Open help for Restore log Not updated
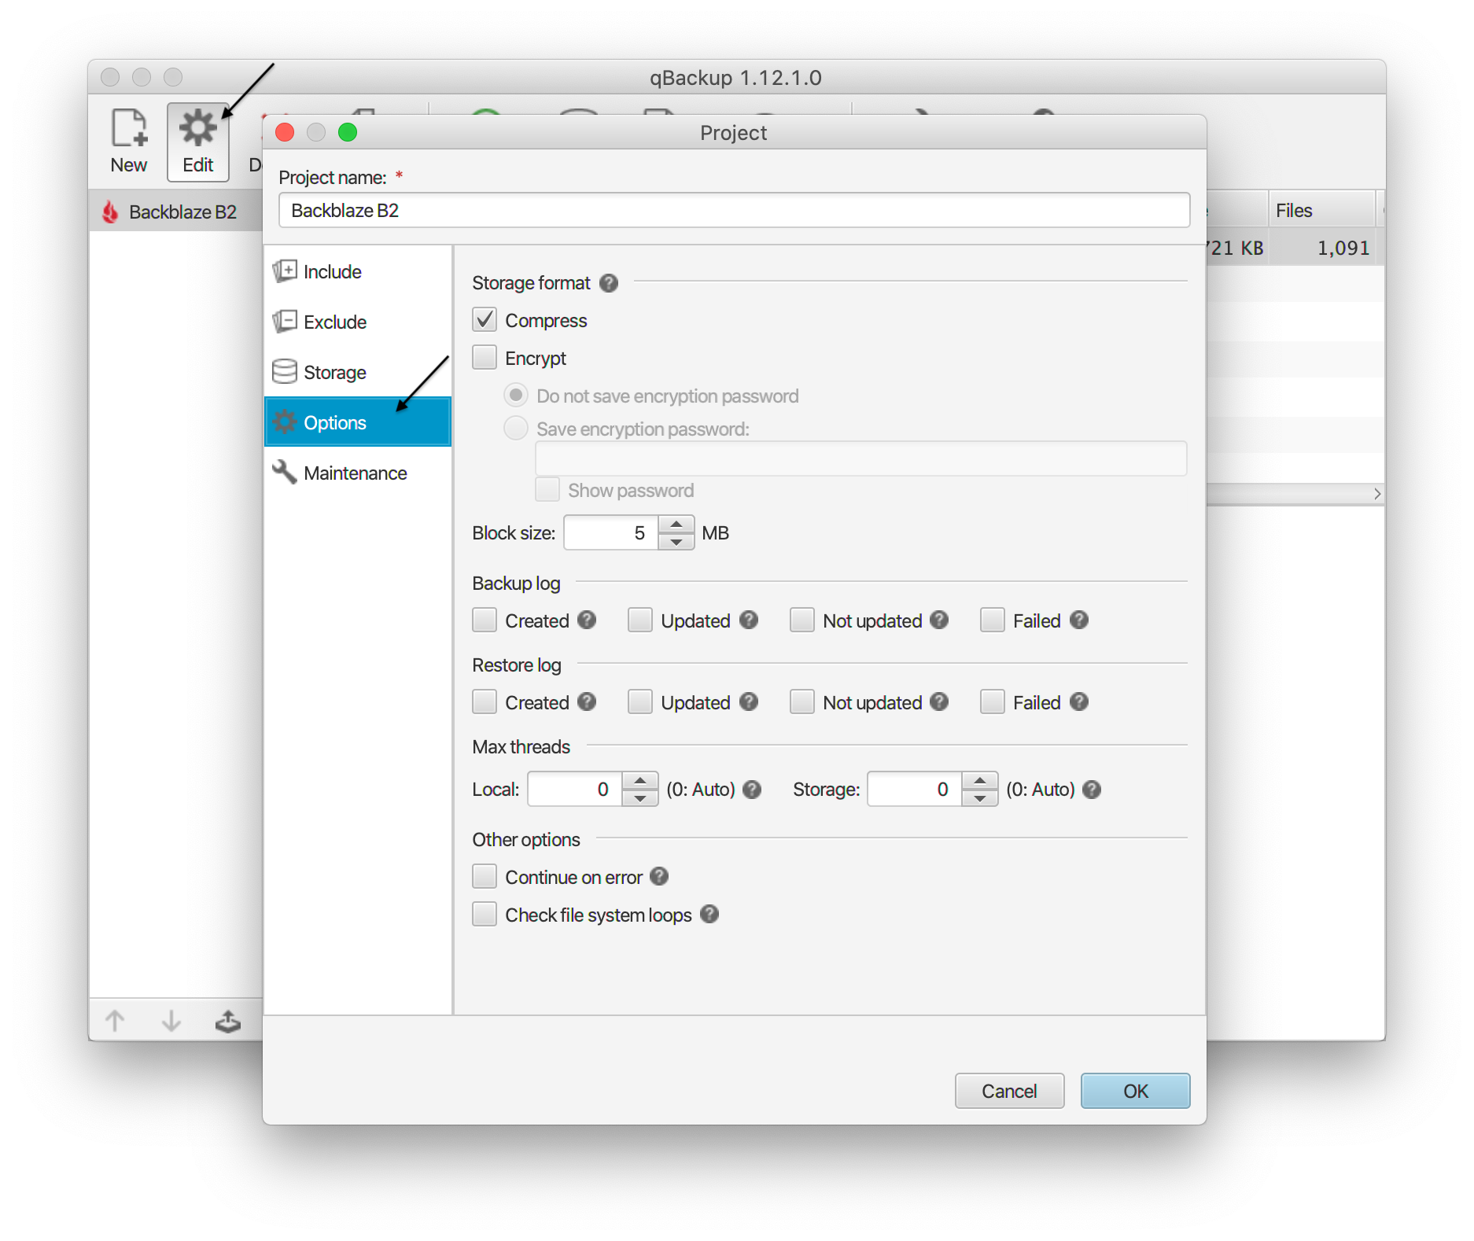This screenshot has width=1474, height=1241. pyautogui.click(x=939, y=702)
